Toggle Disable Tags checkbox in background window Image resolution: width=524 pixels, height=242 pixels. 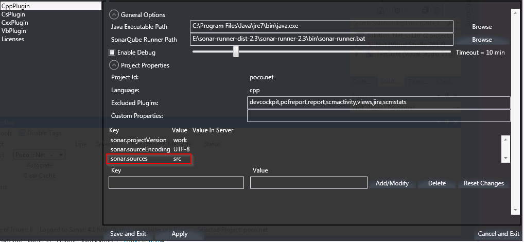(x=22, y=133)
